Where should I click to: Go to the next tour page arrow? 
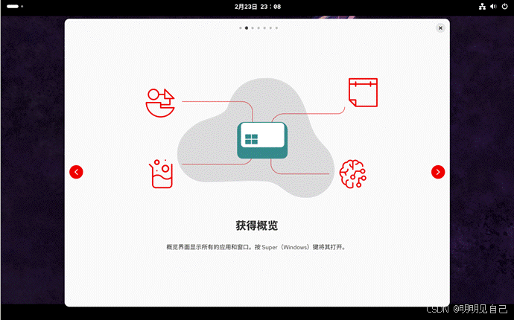pos(438,172)
